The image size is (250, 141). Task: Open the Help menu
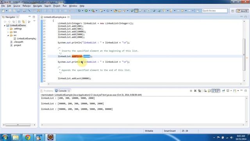coord(82,6)
